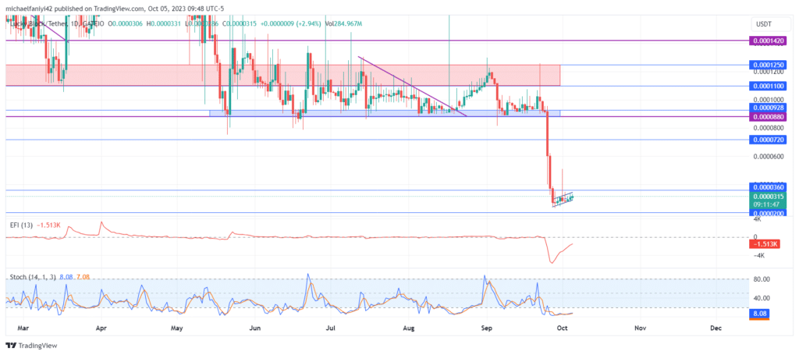Click the Jun label on time axis
This screenshot has width=799, height=355.
click(255, 328)
